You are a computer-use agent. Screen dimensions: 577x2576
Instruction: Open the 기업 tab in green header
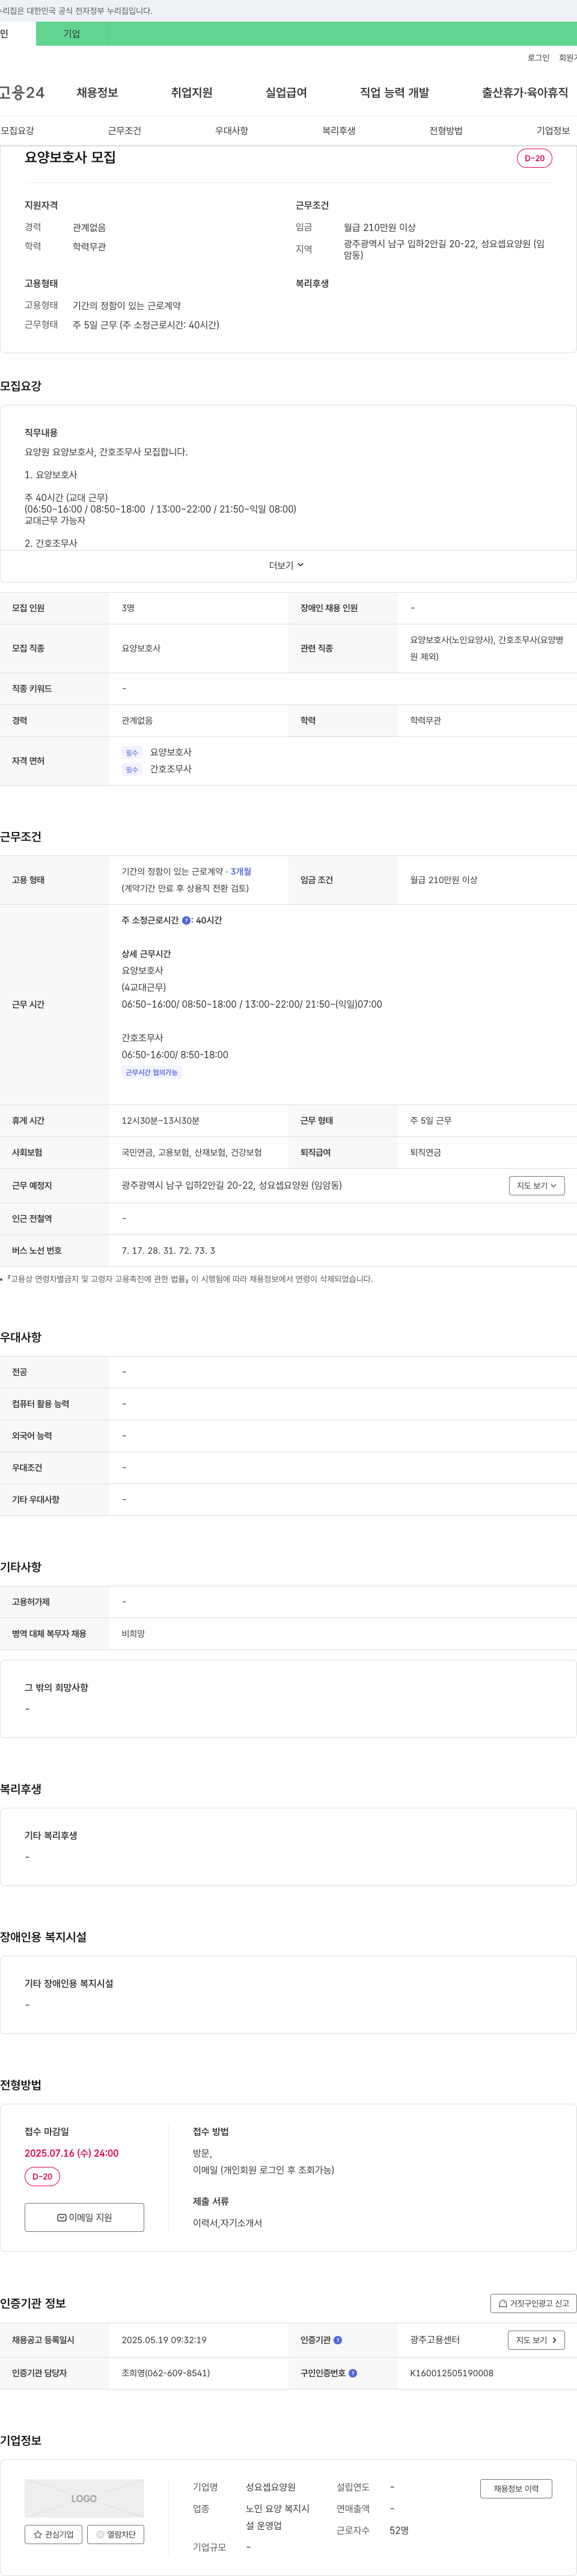click(72, 33)
